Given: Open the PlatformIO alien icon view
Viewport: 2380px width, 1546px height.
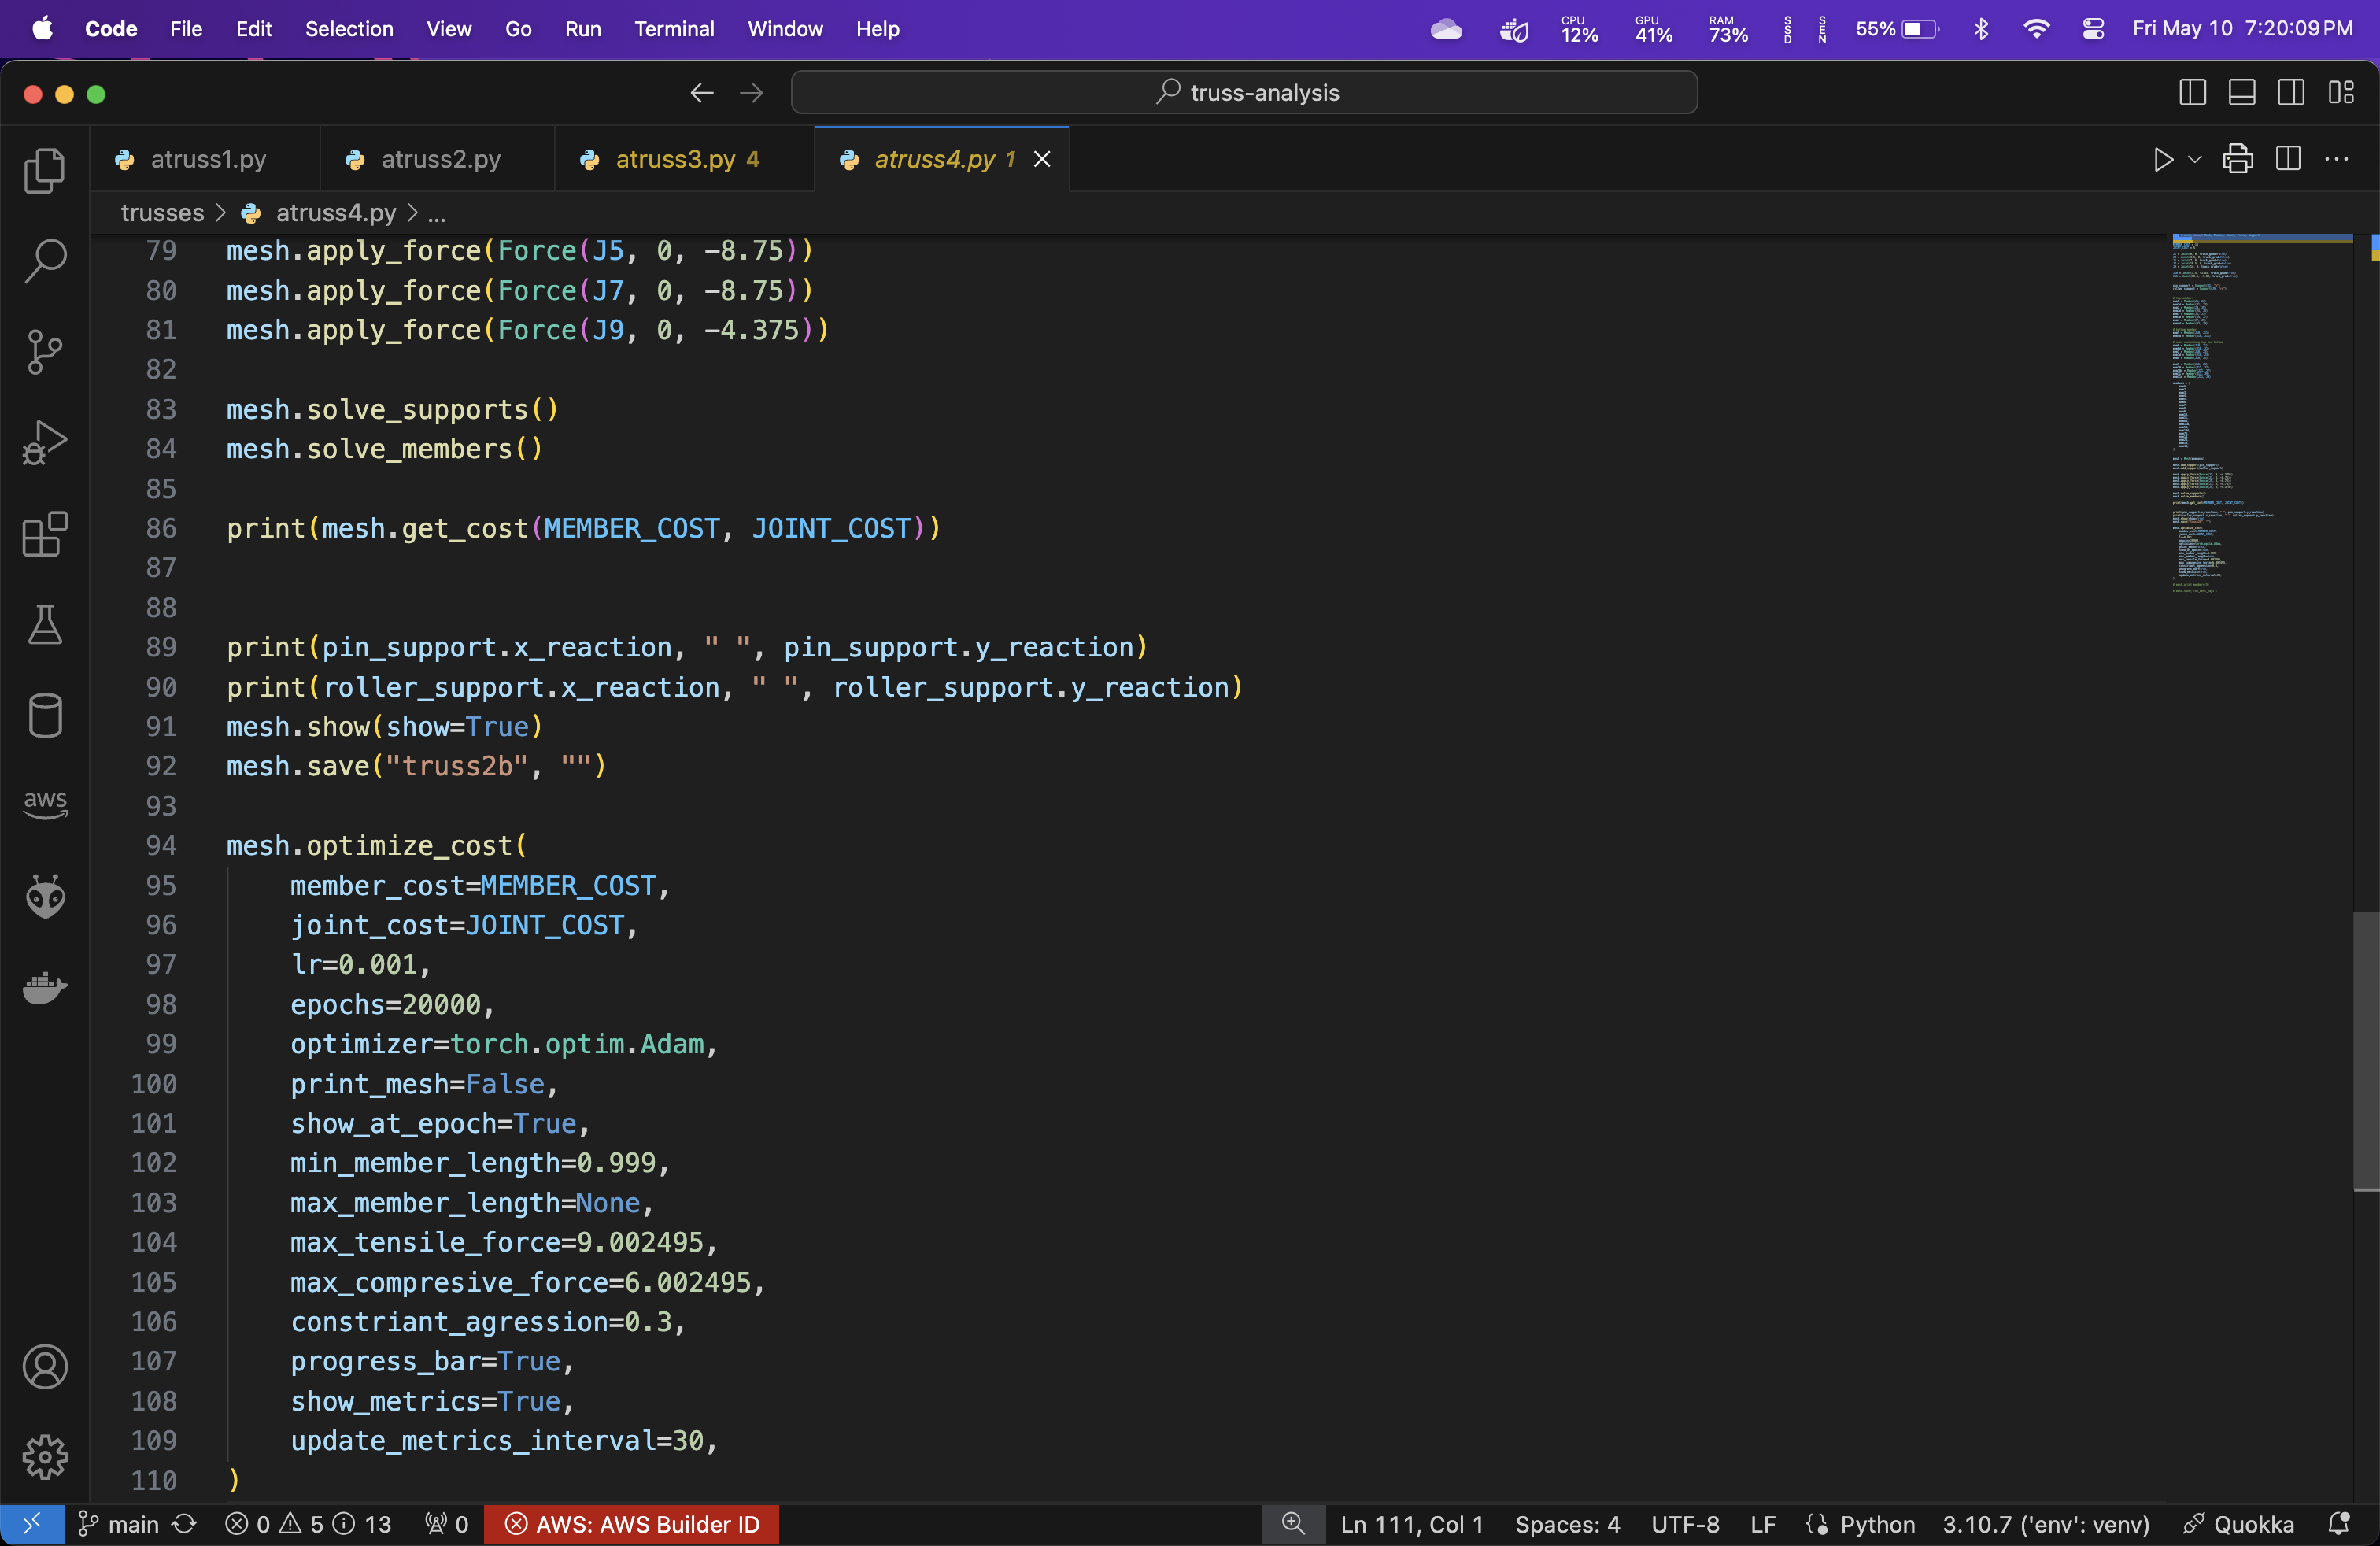Looking at the screenshot, I should (45, 896).
